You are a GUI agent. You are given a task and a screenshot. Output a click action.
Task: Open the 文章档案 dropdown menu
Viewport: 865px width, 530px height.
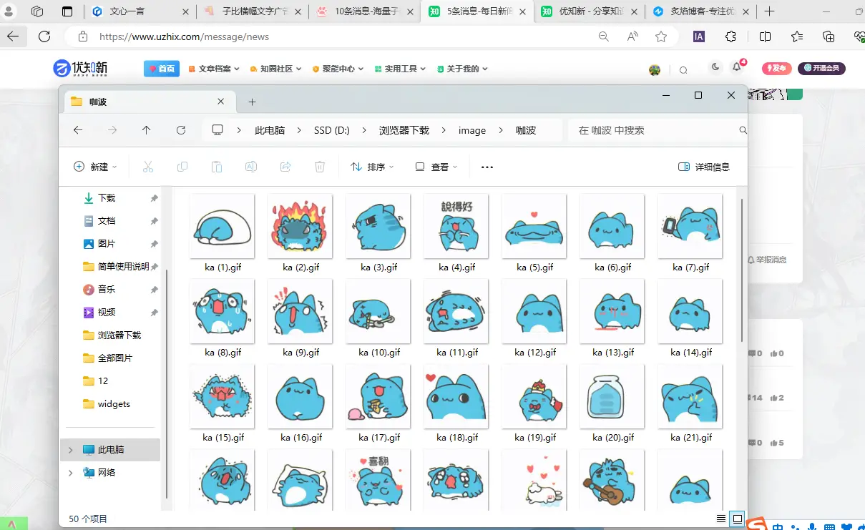click(214, 69)
